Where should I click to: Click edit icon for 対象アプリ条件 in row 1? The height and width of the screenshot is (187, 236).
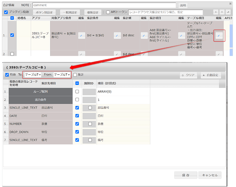click(x=82, y=35)
